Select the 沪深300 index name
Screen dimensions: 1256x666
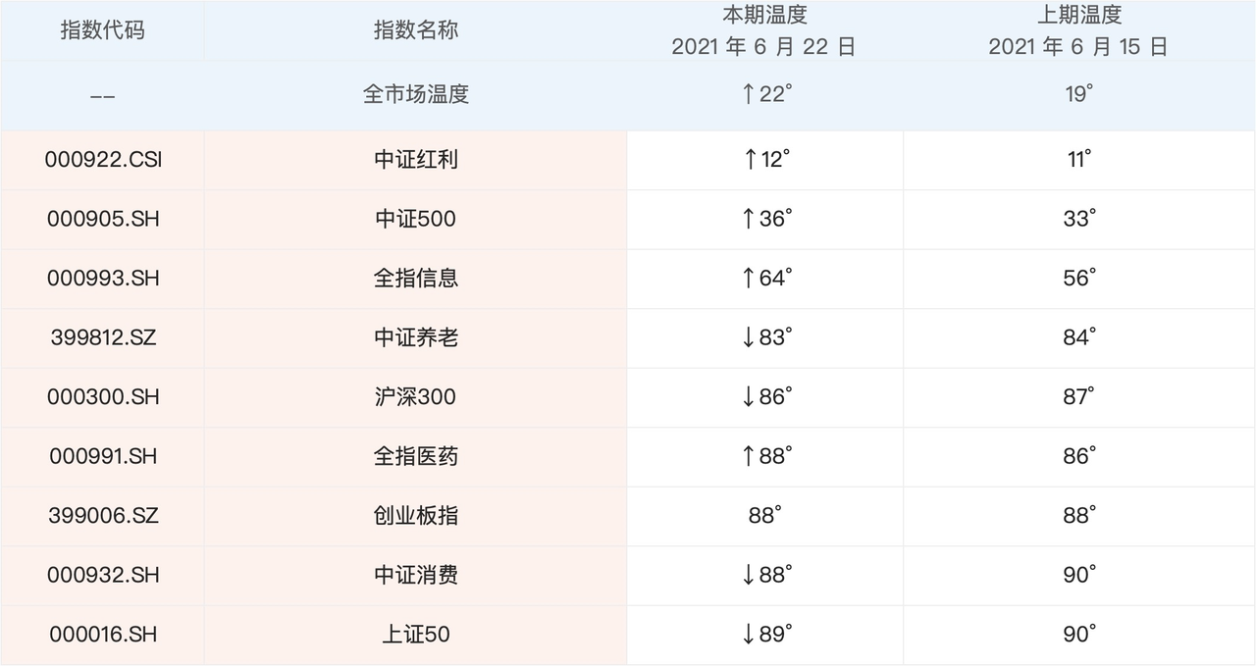(415, 397)
